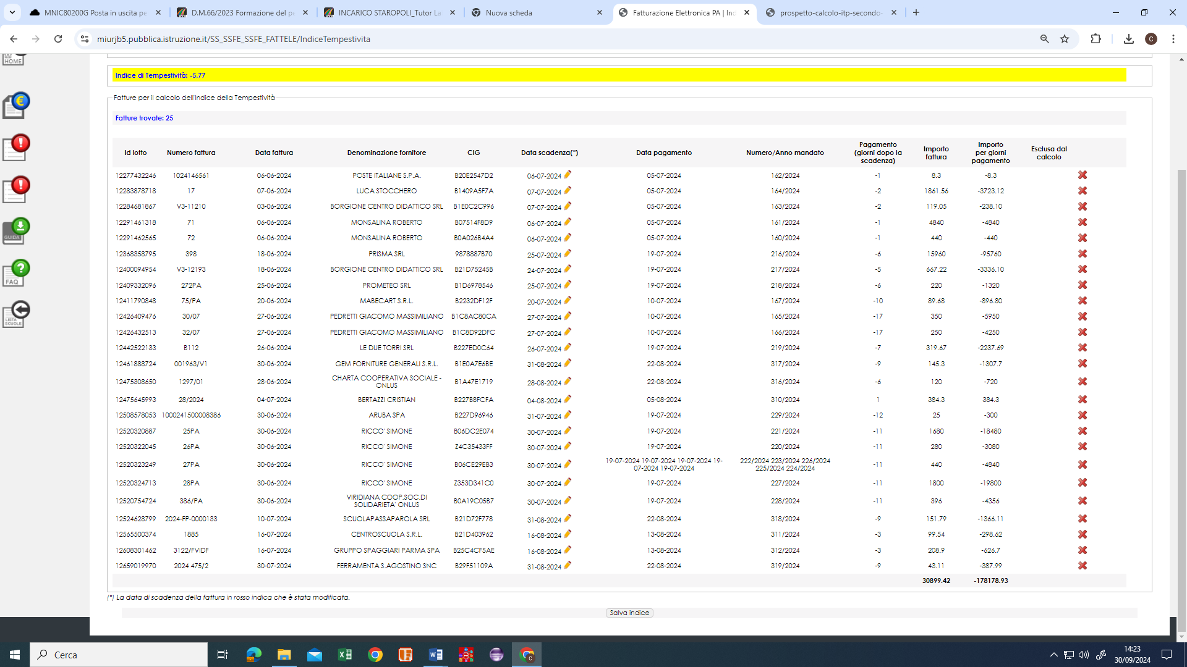Click pencil icon for ARUBA SPA row

click(x=568, y=414)
